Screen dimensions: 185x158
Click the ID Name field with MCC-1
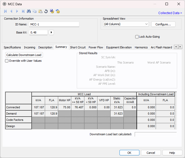[54, 24]
